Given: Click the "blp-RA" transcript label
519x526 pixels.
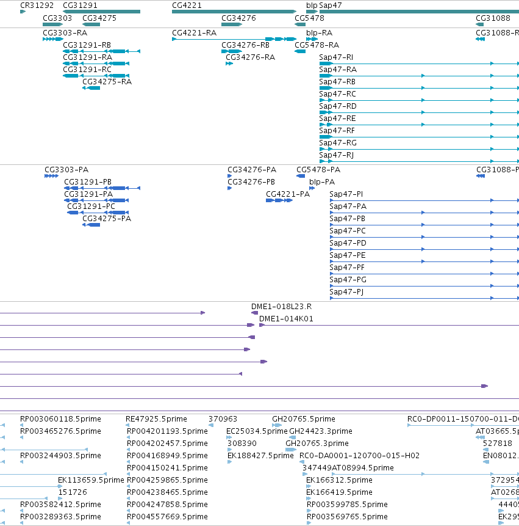Looking at the screenshot, I should (320, 33).
